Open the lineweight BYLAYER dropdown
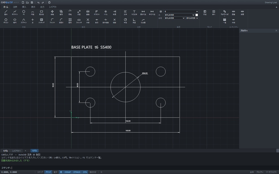Image resolution: width=279 pixels, height=174 pixels. 192,18
